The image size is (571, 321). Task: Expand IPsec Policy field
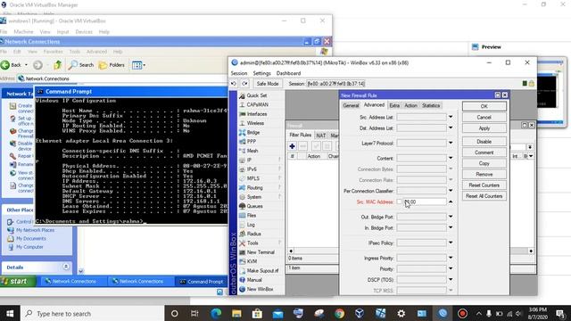(451, 243)
